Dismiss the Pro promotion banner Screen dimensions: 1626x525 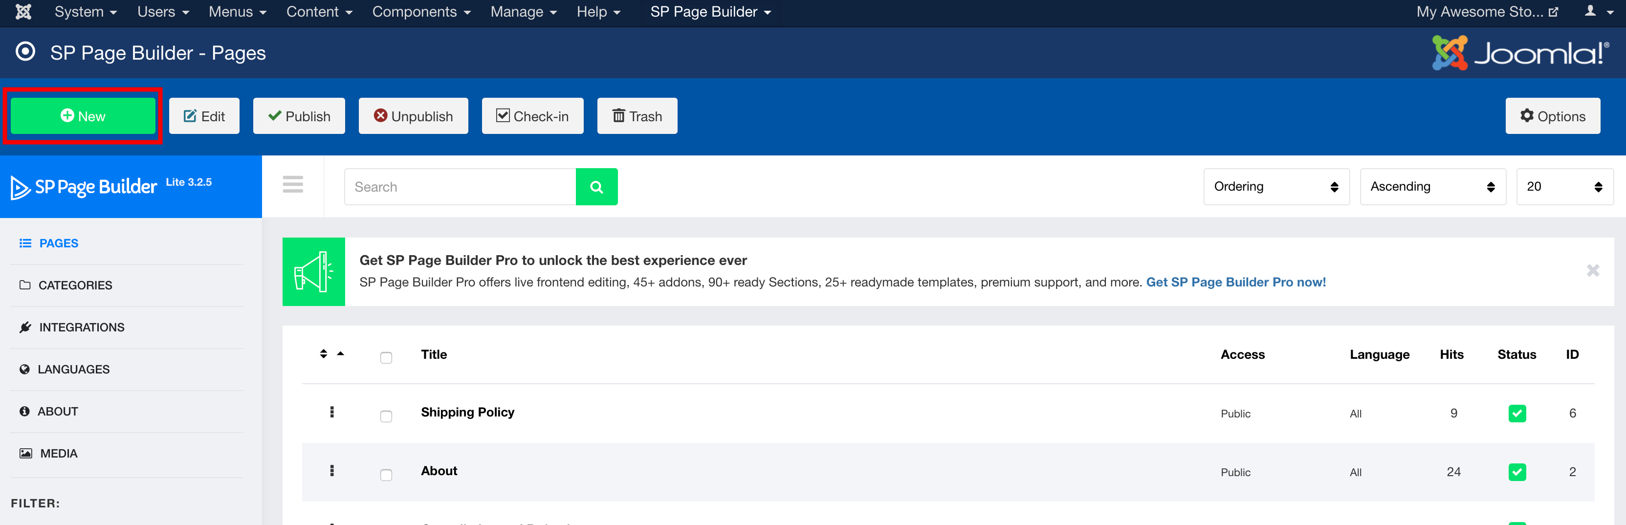point(1593,271)
